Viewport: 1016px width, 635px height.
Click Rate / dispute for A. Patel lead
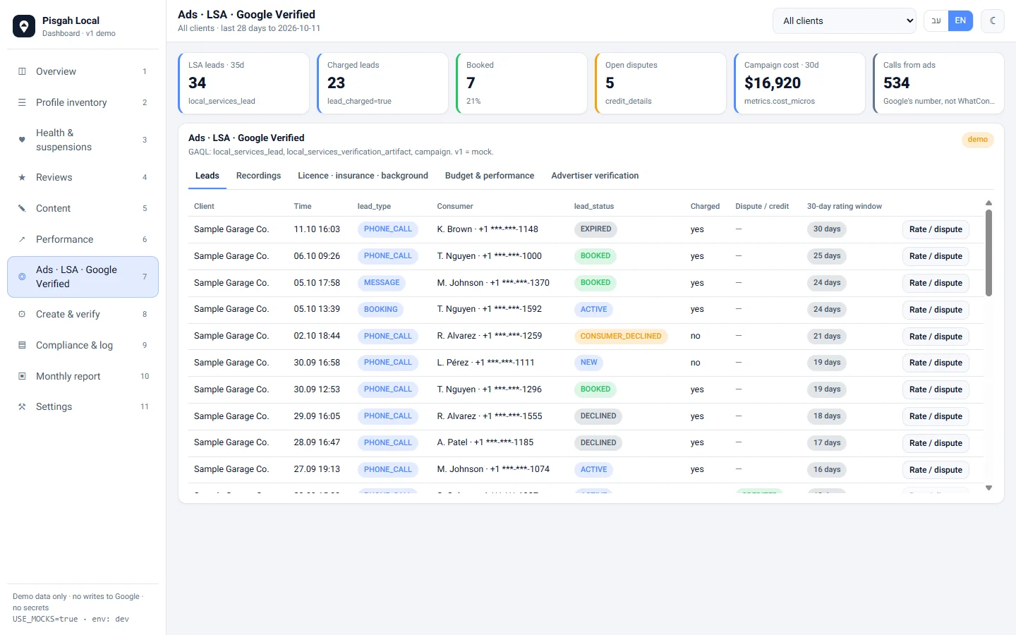pos(936,443)
